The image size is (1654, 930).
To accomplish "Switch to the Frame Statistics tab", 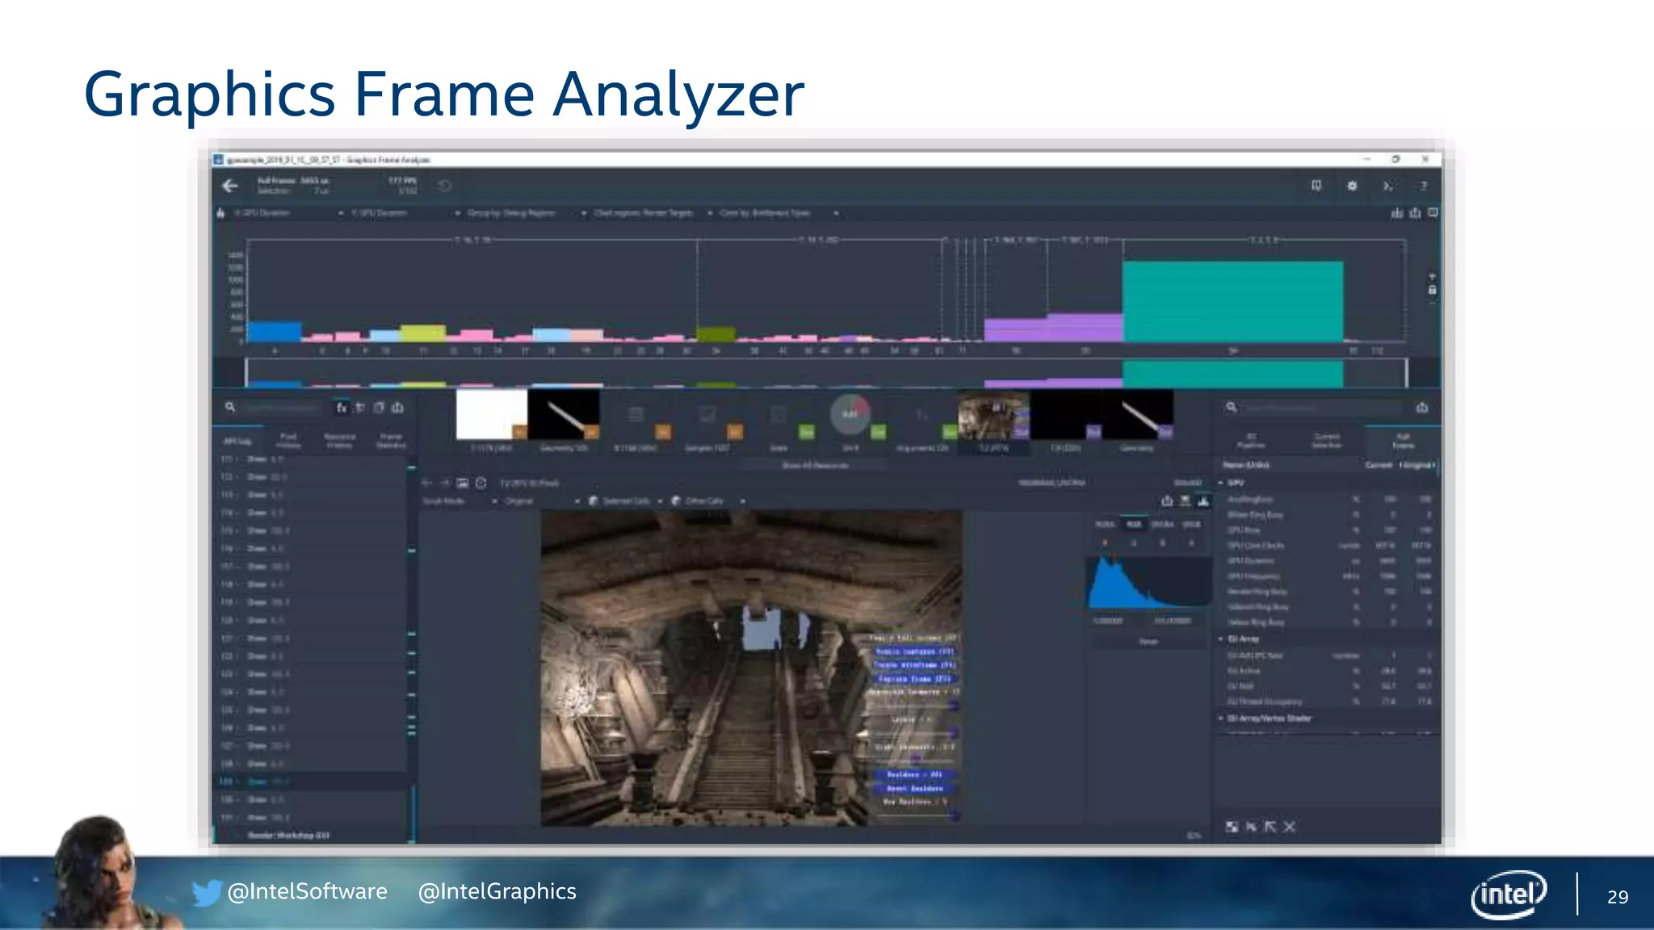I will coord(391,441).
